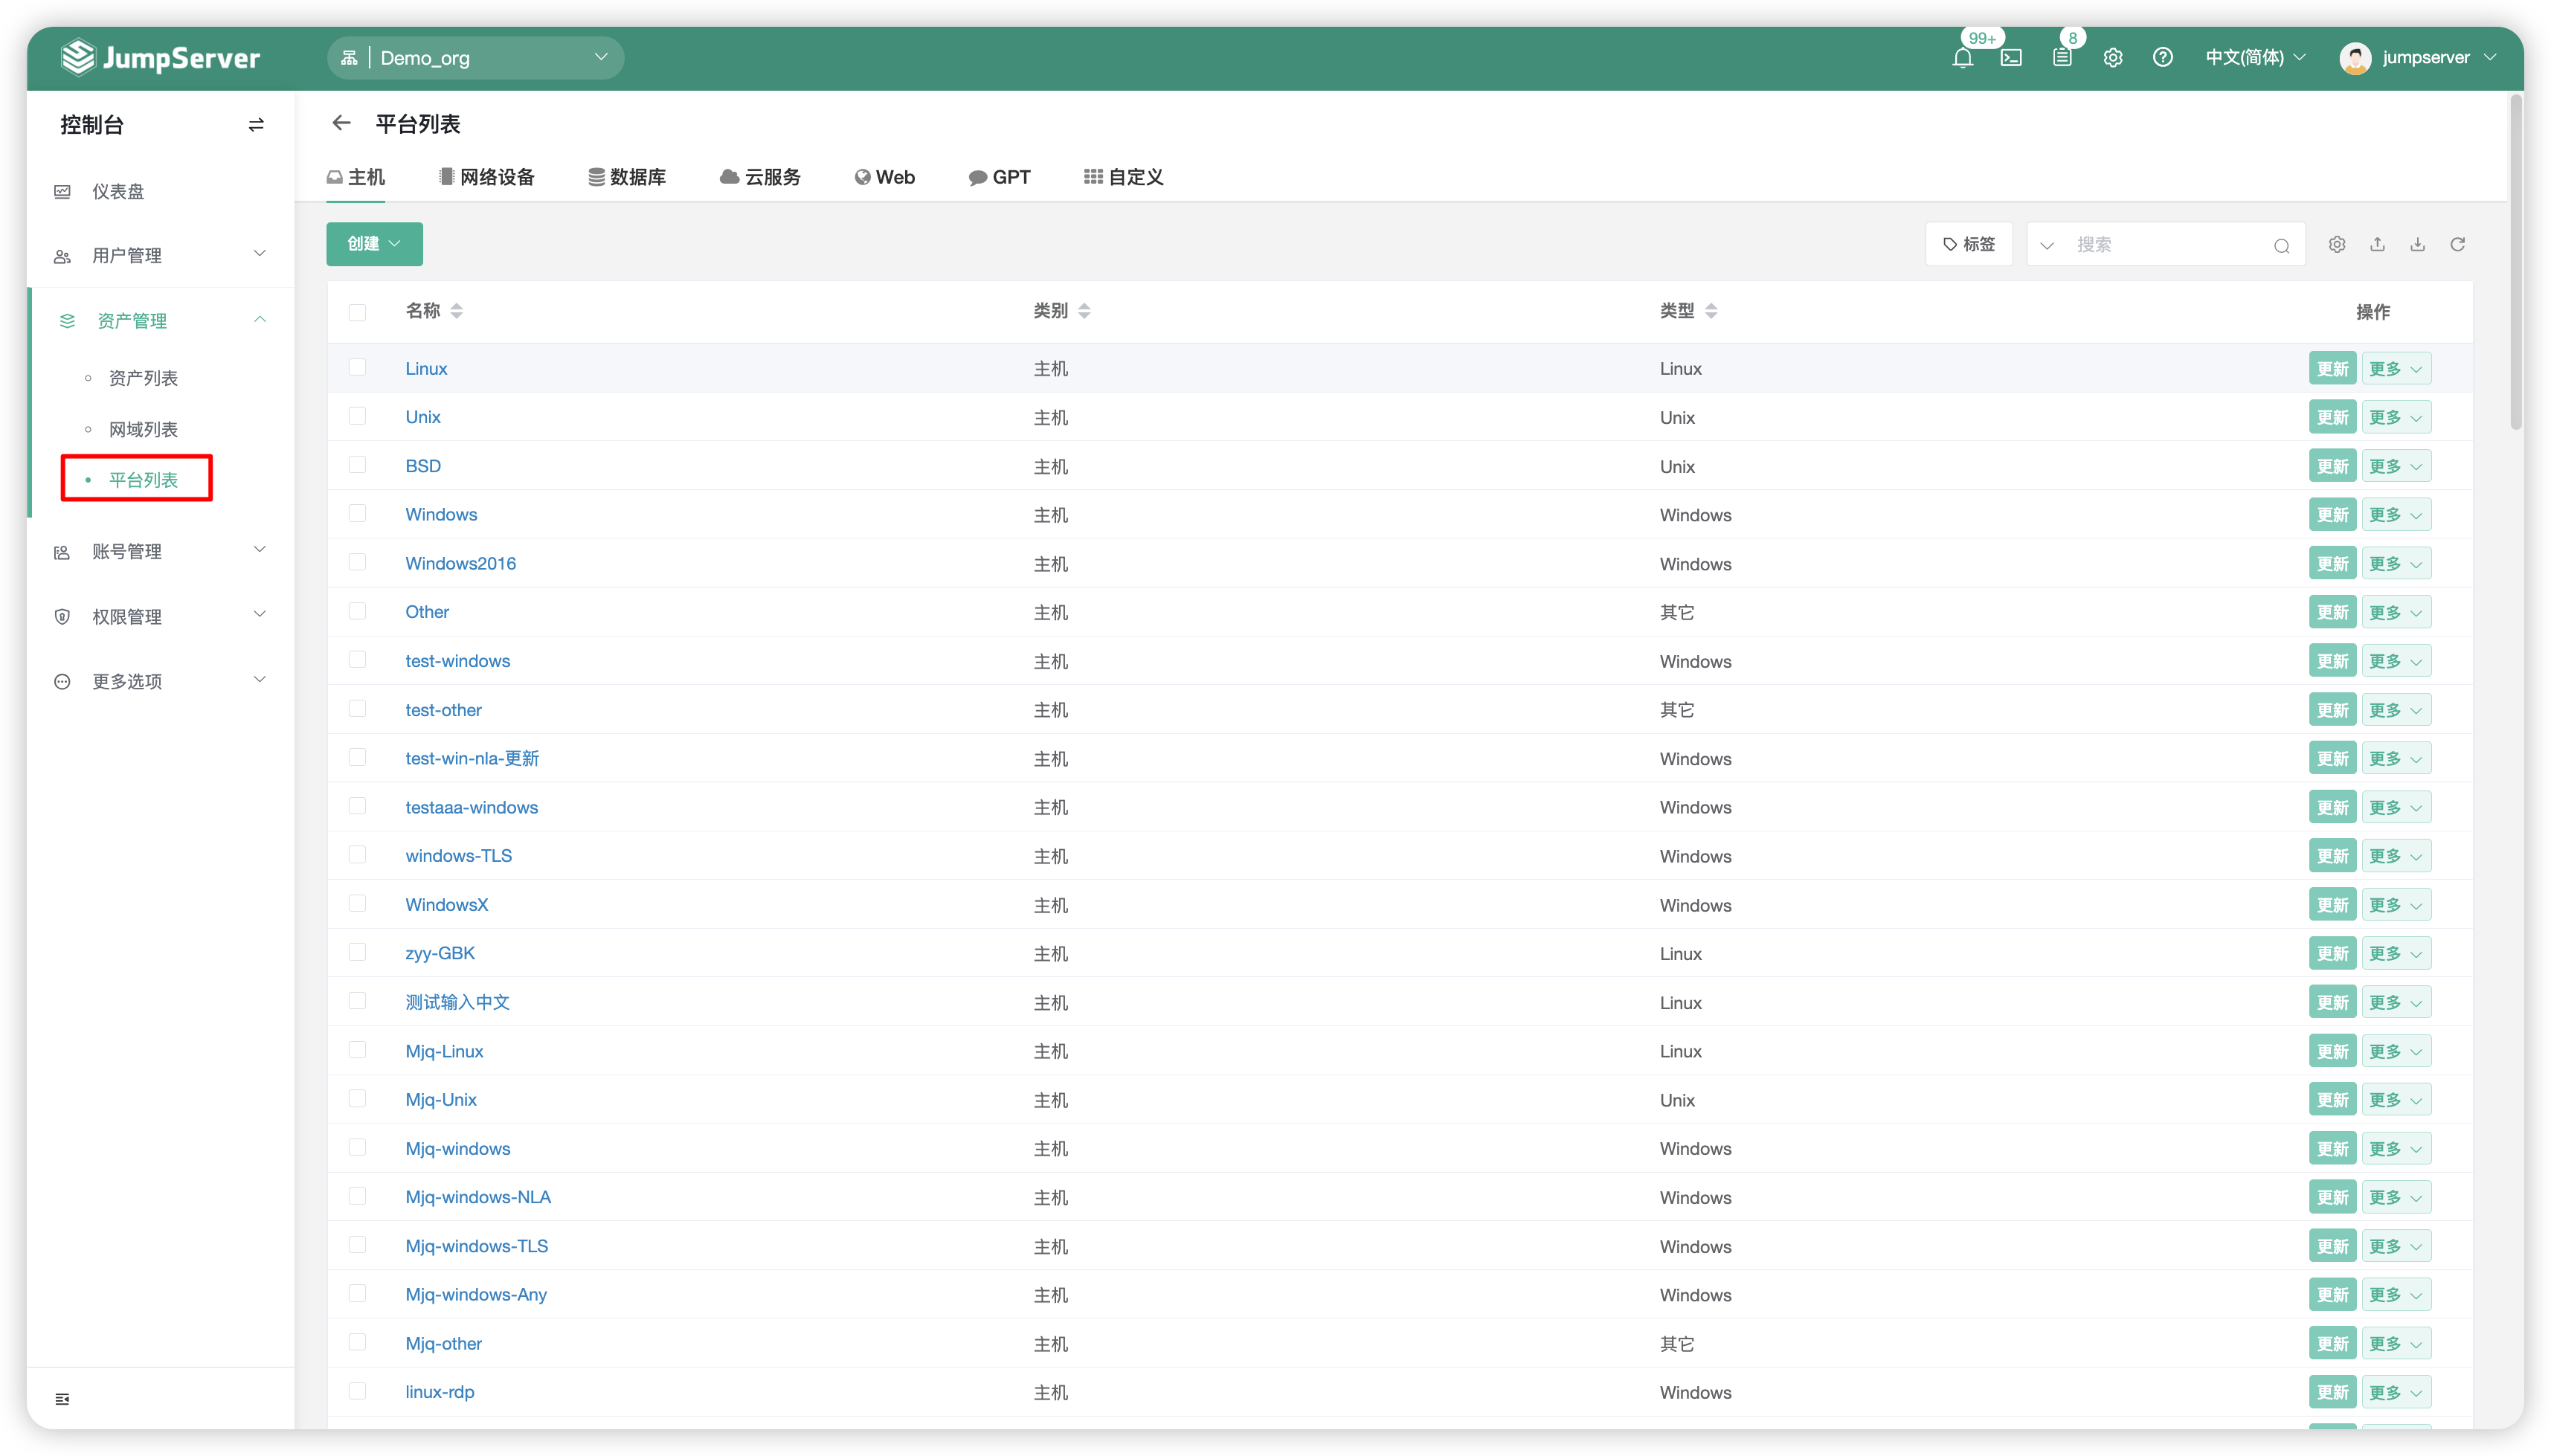
Task: Open 更多 dropdown for Unix row
Action: [2396, 417]
